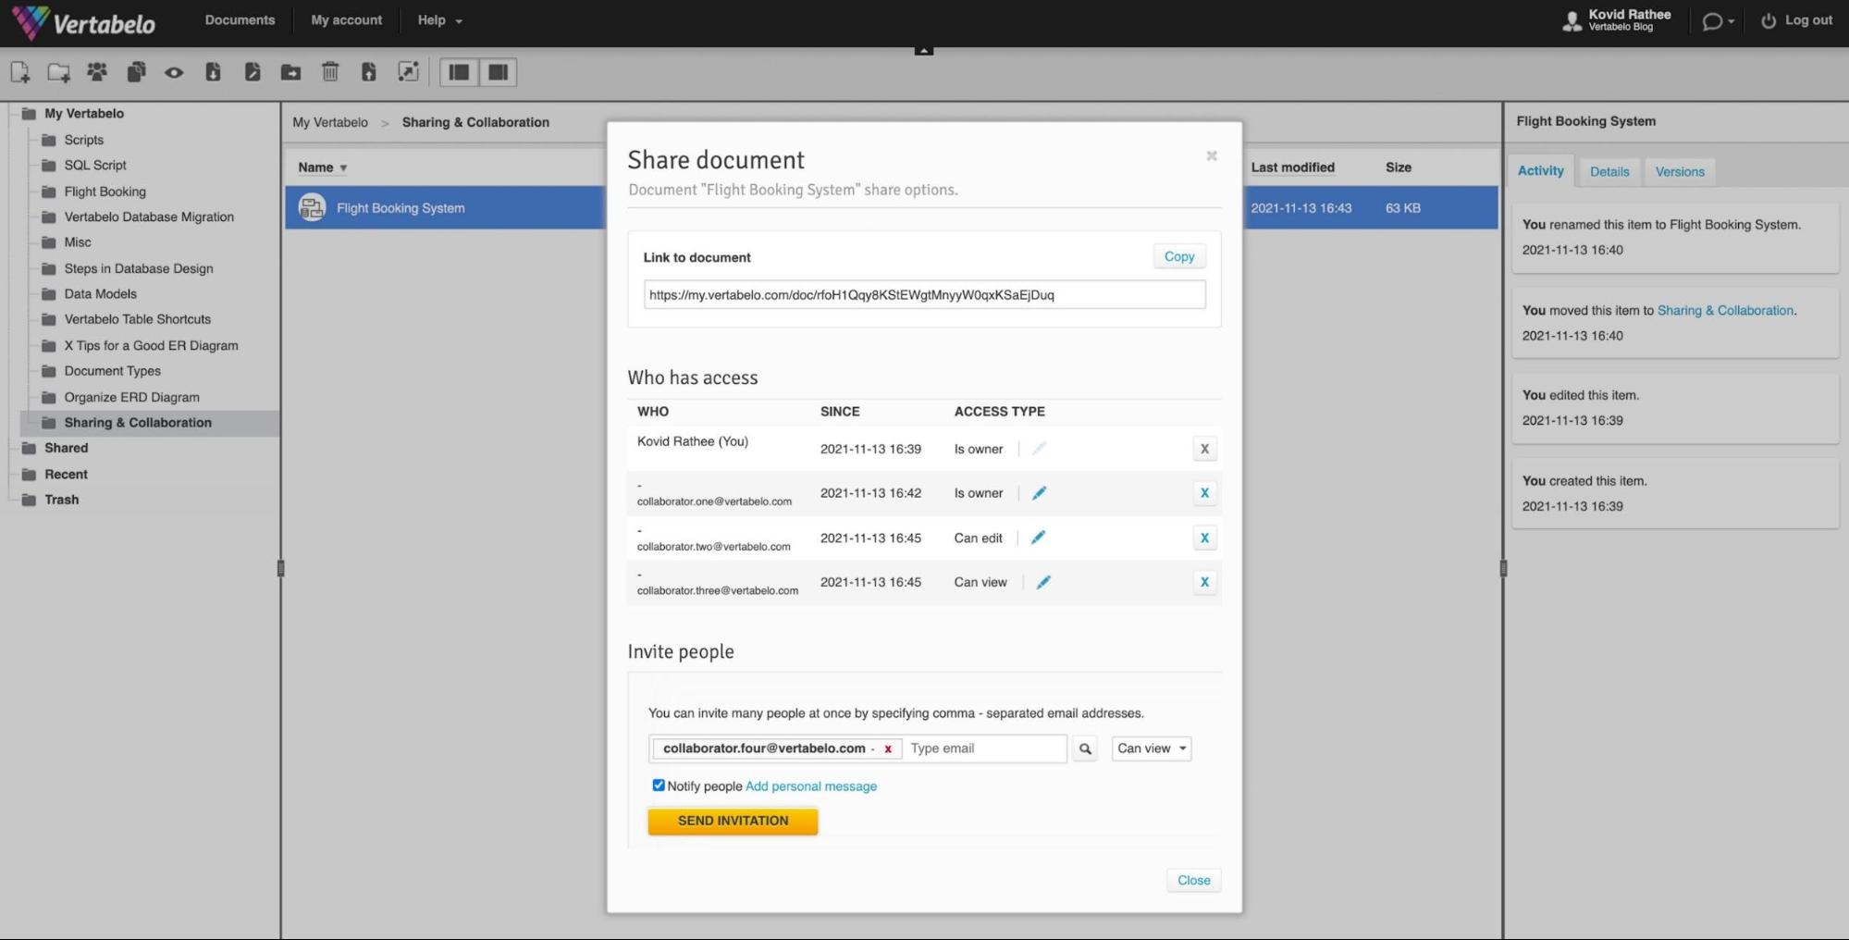The height and width of the screenshot is (940, 1849).
Task: Log out using the power icon
Action: click(x=1769, y=20)
